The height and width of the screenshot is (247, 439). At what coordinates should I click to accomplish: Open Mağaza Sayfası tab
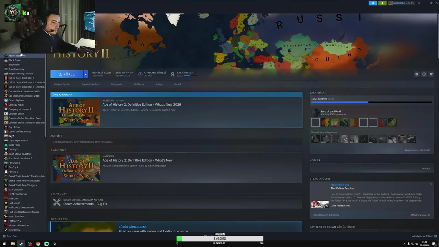pos(62,84)
